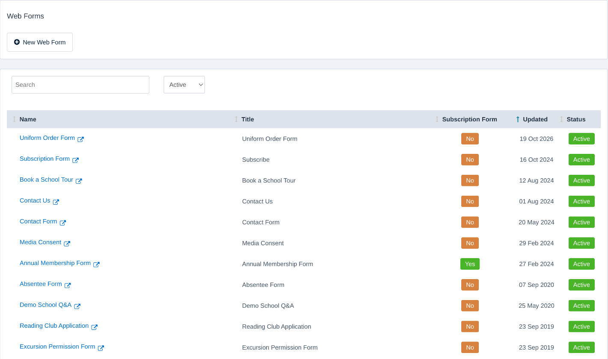Sort by Subscription Form header text
The image size is (608, 359).
click(470, 119)
